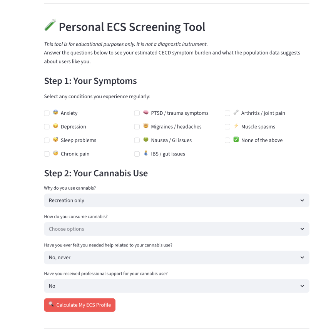Click the sleepy face emoji next to Sleep problems
Image resolution: width=331 pixels, height=331 pixels.
pos(55,140)
